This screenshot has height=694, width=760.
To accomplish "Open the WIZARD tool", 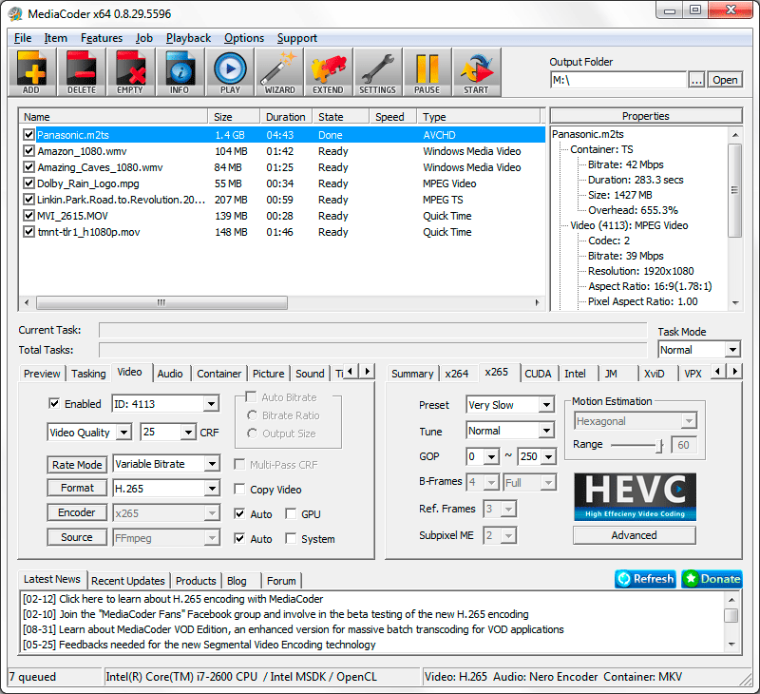I will (x=278, y=71).
